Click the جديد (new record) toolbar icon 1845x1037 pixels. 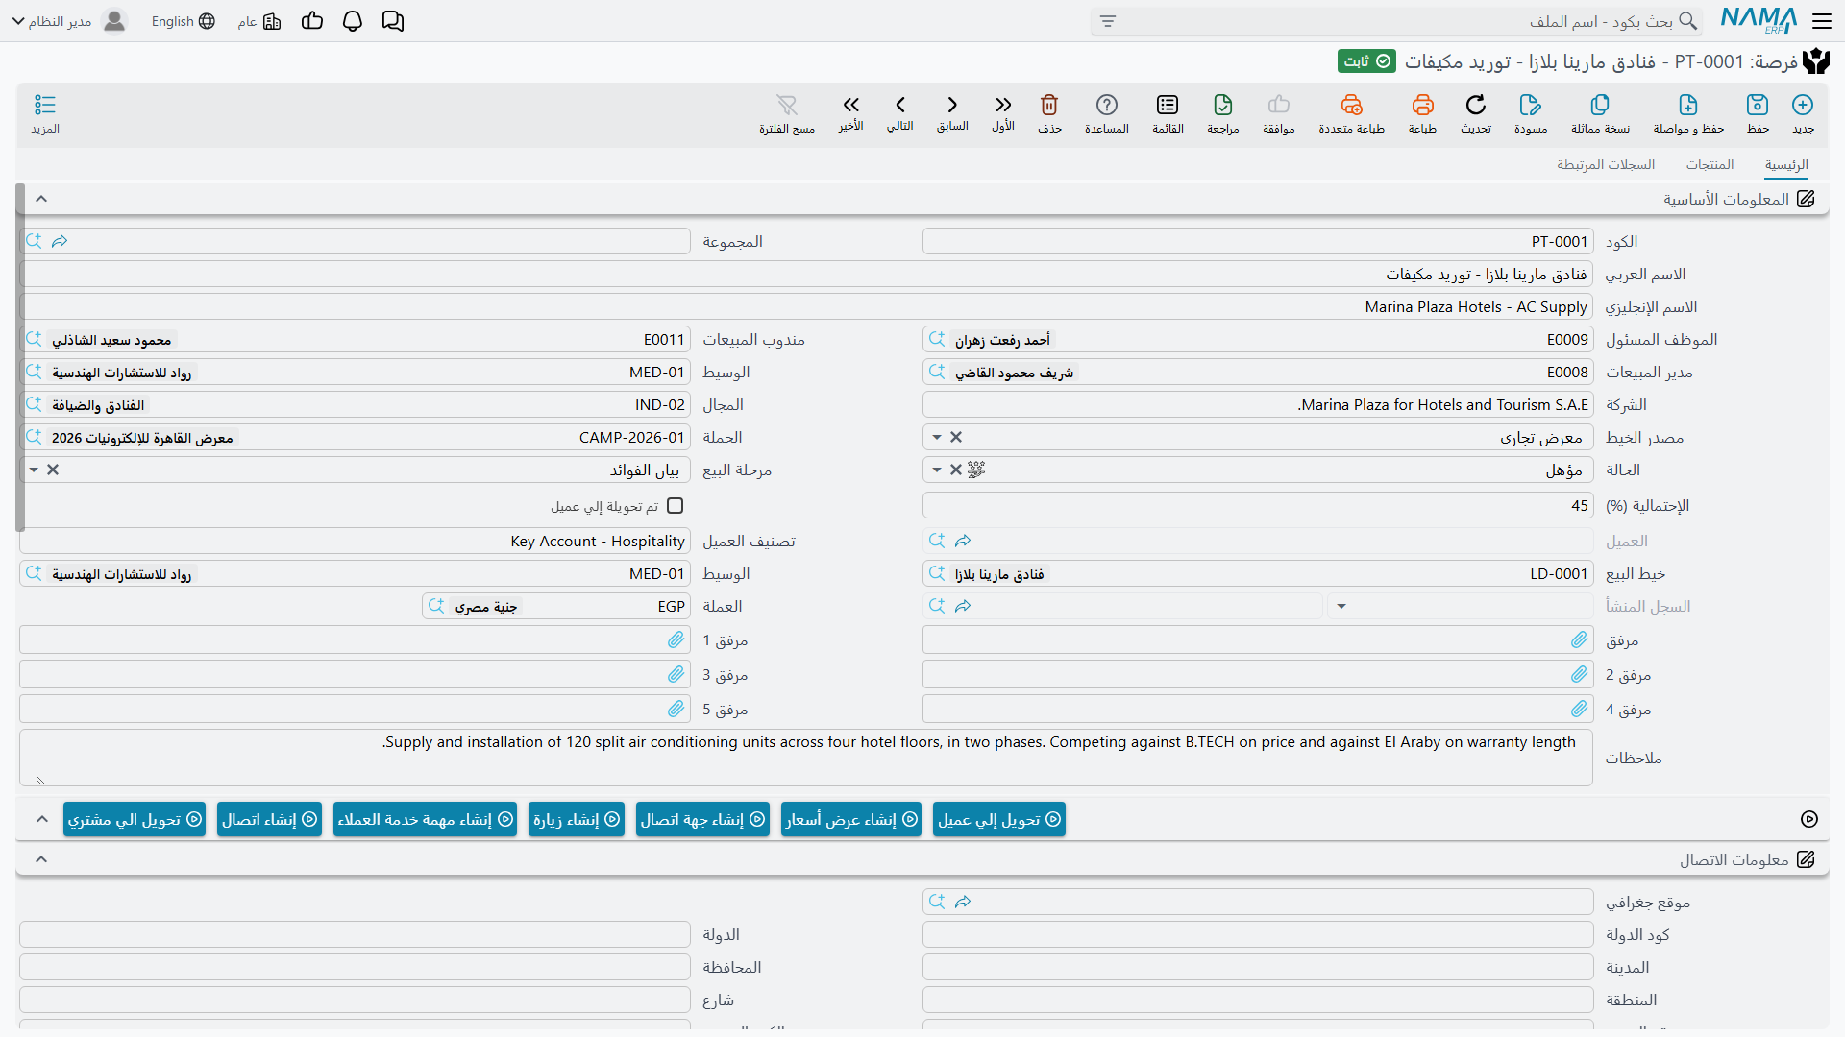pyautogui.click(x=1803, y=113)
